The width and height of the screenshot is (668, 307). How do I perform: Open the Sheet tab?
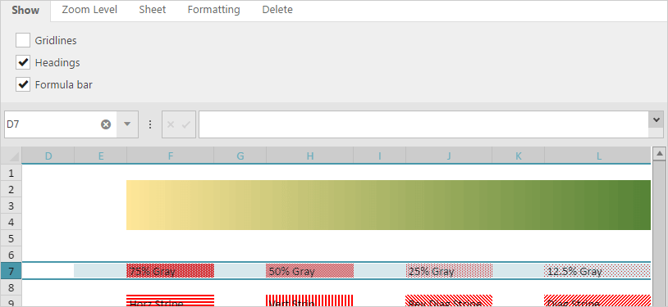(x=153, y=10)
